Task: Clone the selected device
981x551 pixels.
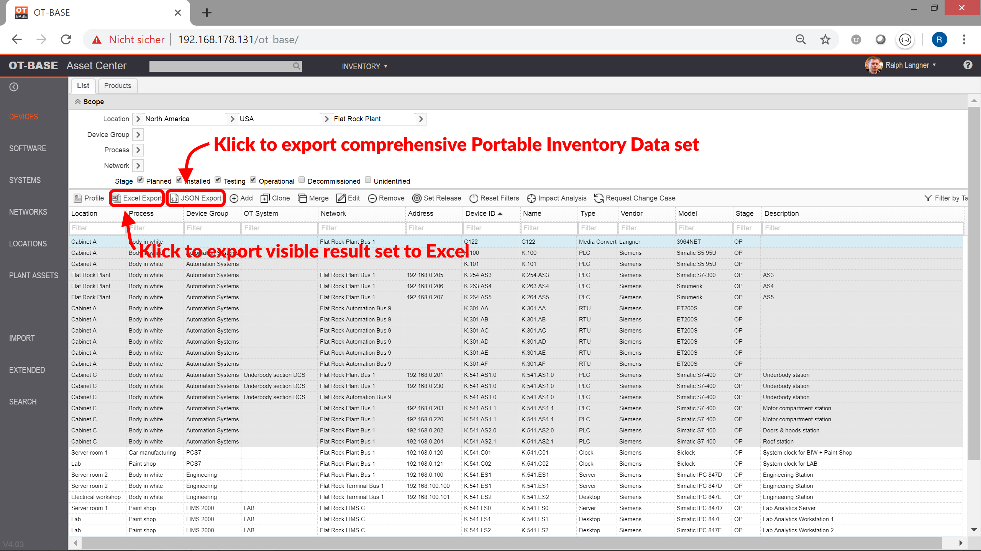Action: pos(275,198)
